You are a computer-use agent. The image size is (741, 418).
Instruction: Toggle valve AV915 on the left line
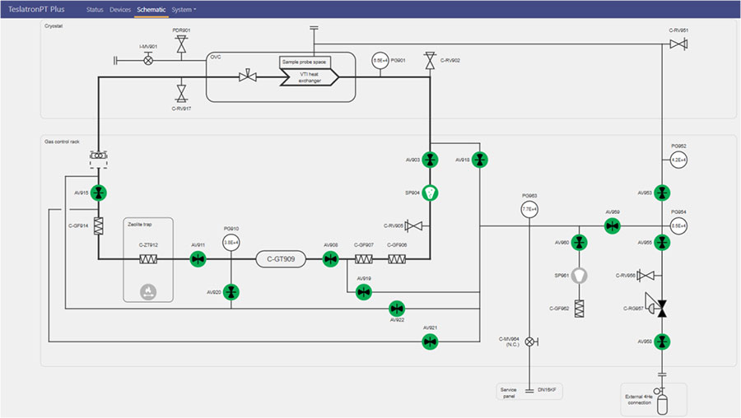point(99,193)
